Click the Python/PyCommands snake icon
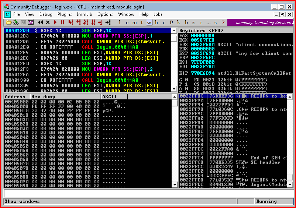This screenshot has height=208, width=296. pyautogui.click(x=16, y=22)
